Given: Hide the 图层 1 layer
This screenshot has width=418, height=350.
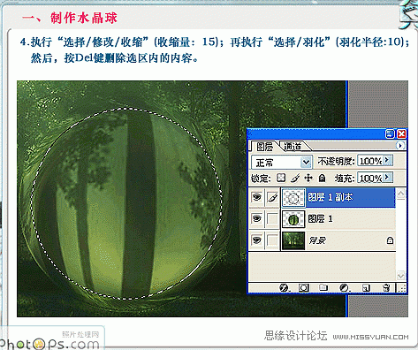Looking at the screenshot, I should 257,218.
